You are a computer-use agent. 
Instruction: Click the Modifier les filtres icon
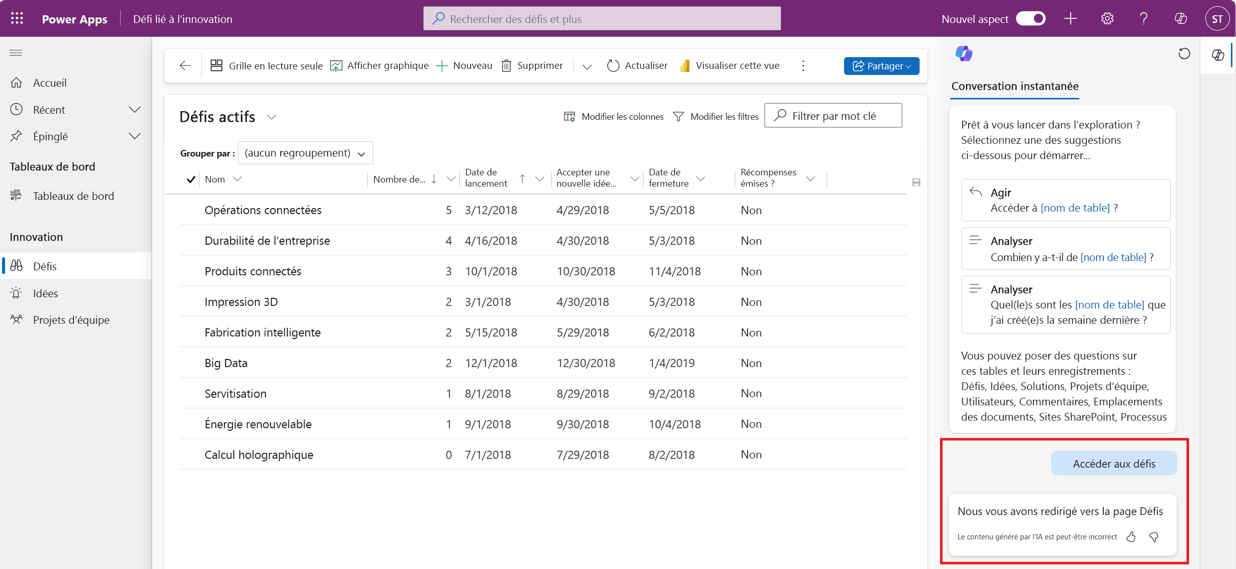(x=678, y=116)
